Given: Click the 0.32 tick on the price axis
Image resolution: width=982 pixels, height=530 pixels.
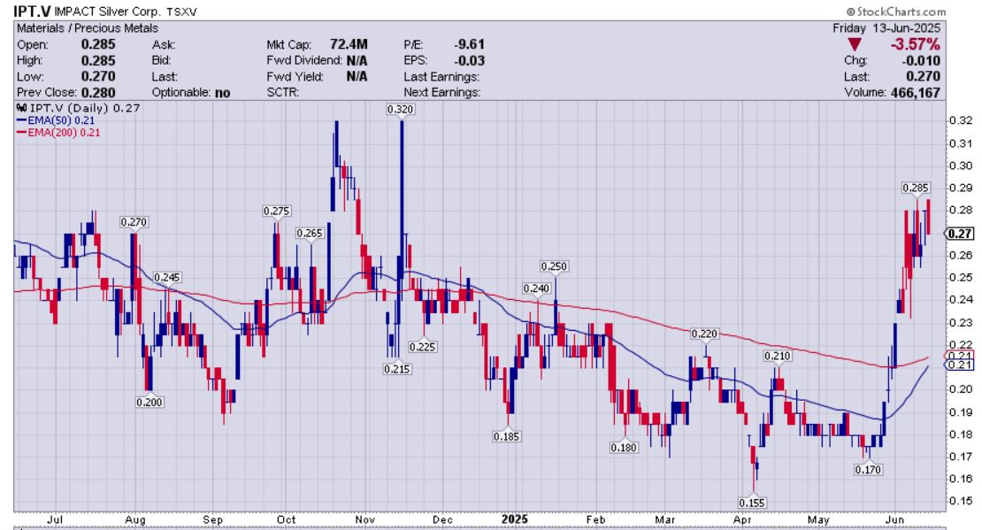Looking at the screenshot, I should [961, 121].
